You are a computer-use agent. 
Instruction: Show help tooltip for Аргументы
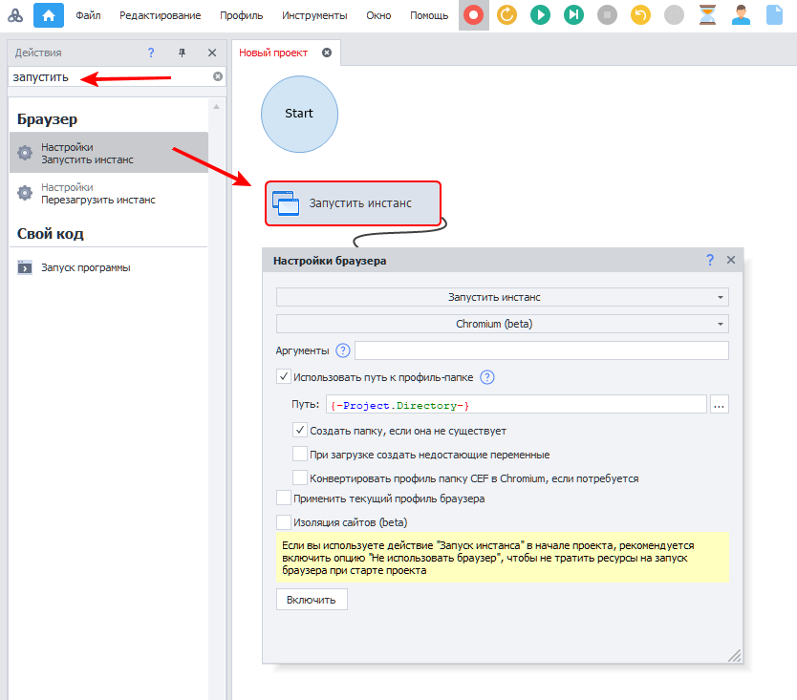click(343, 350)
